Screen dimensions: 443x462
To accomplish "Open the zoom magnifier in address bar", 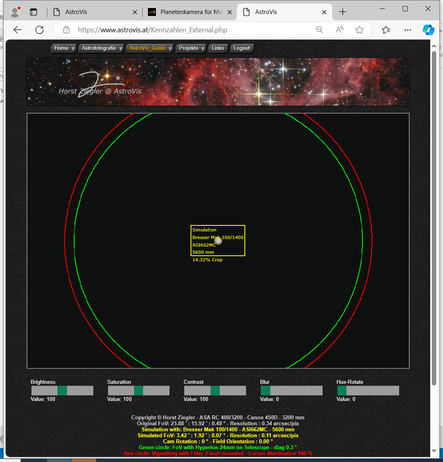I will (x=319, y=30).
